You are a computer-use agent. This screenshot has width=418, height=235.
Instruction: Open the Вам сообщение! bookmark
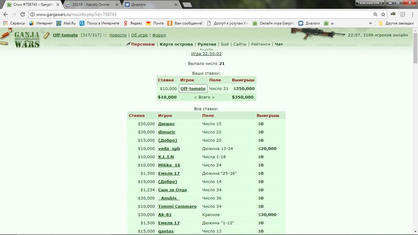(x=185, y=23)
